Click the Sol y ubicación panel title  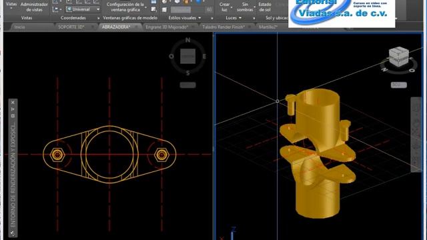point(277,18)
